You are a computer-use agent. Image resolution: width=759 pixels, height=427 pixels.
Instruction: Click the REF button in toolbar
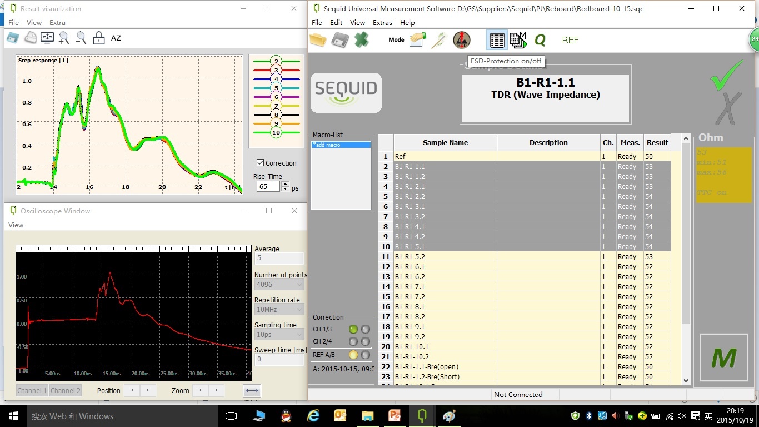pos(570,40)
